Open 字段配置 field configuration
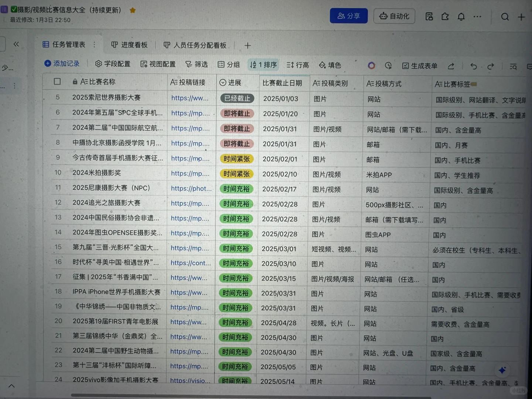The width and height of the screenshot is (532, 399). tap(113, 64)
